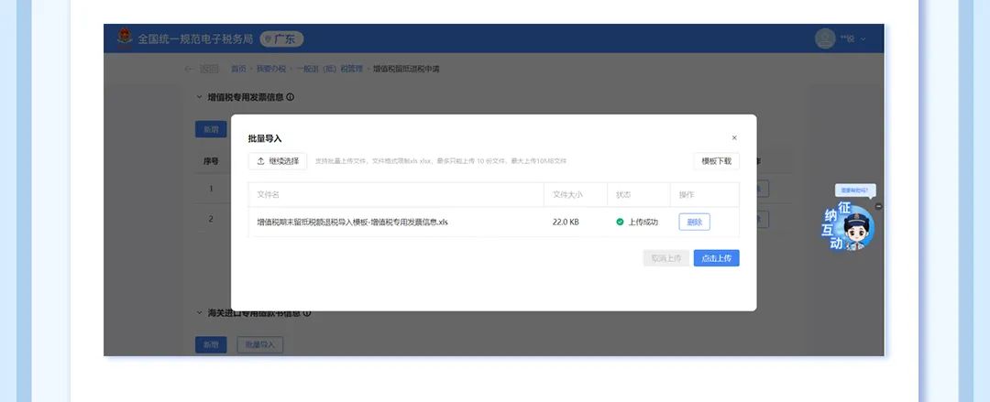Open 我要办税 breadcrumb link

[x=270, y=69]
